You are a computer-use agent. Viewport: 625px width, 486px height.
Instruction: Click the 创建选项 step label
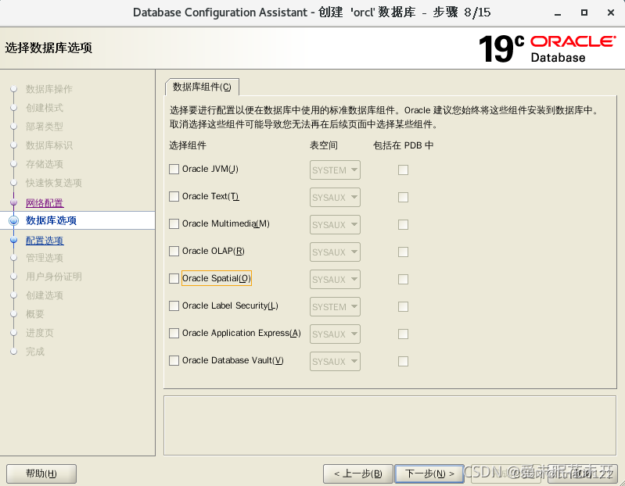[45, 295]
